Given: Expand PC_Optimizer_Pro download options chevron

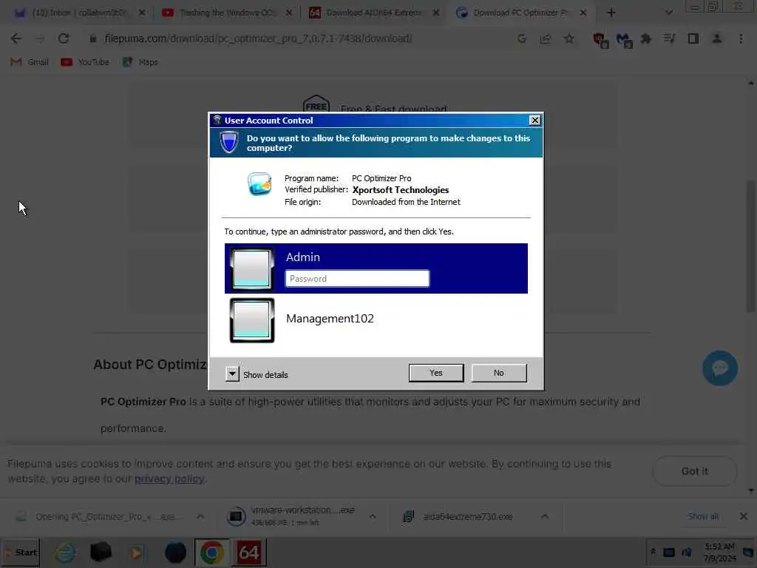Looking at the screenshot, I should tap(200, 516).
